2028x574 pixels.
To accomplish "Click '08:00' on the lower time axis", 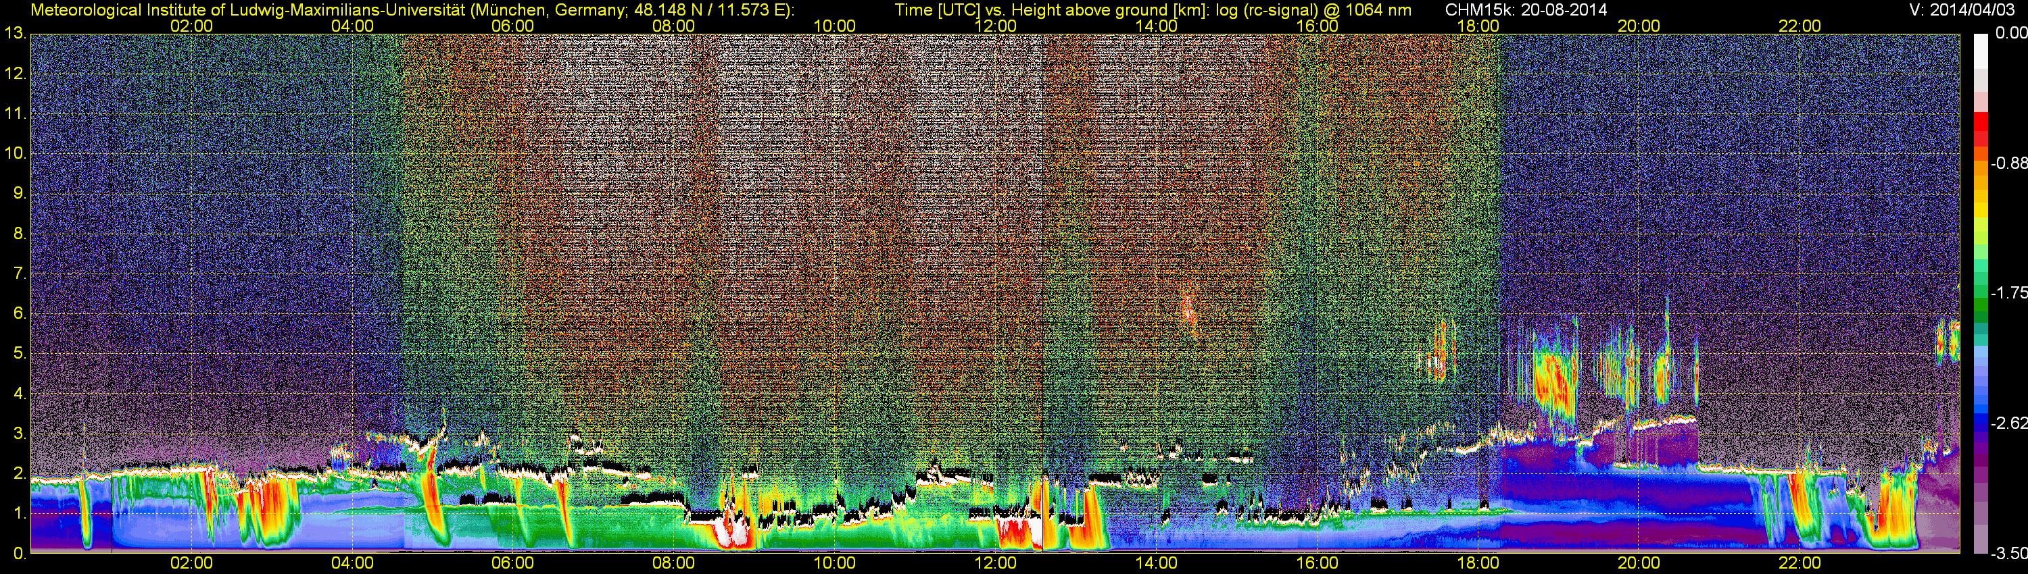I will pos(674,563).
